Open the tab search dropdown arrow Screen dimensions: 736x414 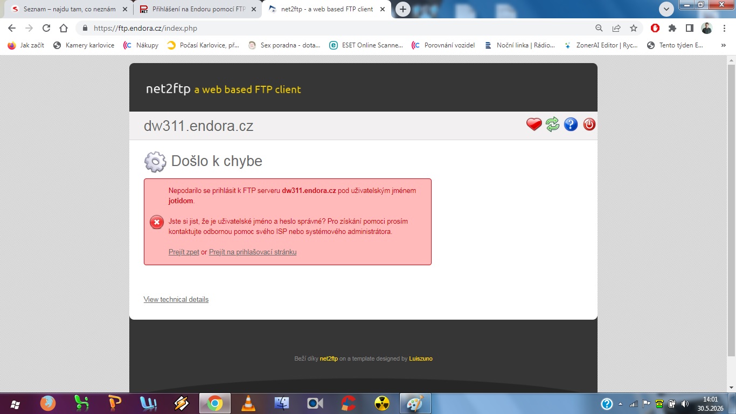[x=666, y=9]
